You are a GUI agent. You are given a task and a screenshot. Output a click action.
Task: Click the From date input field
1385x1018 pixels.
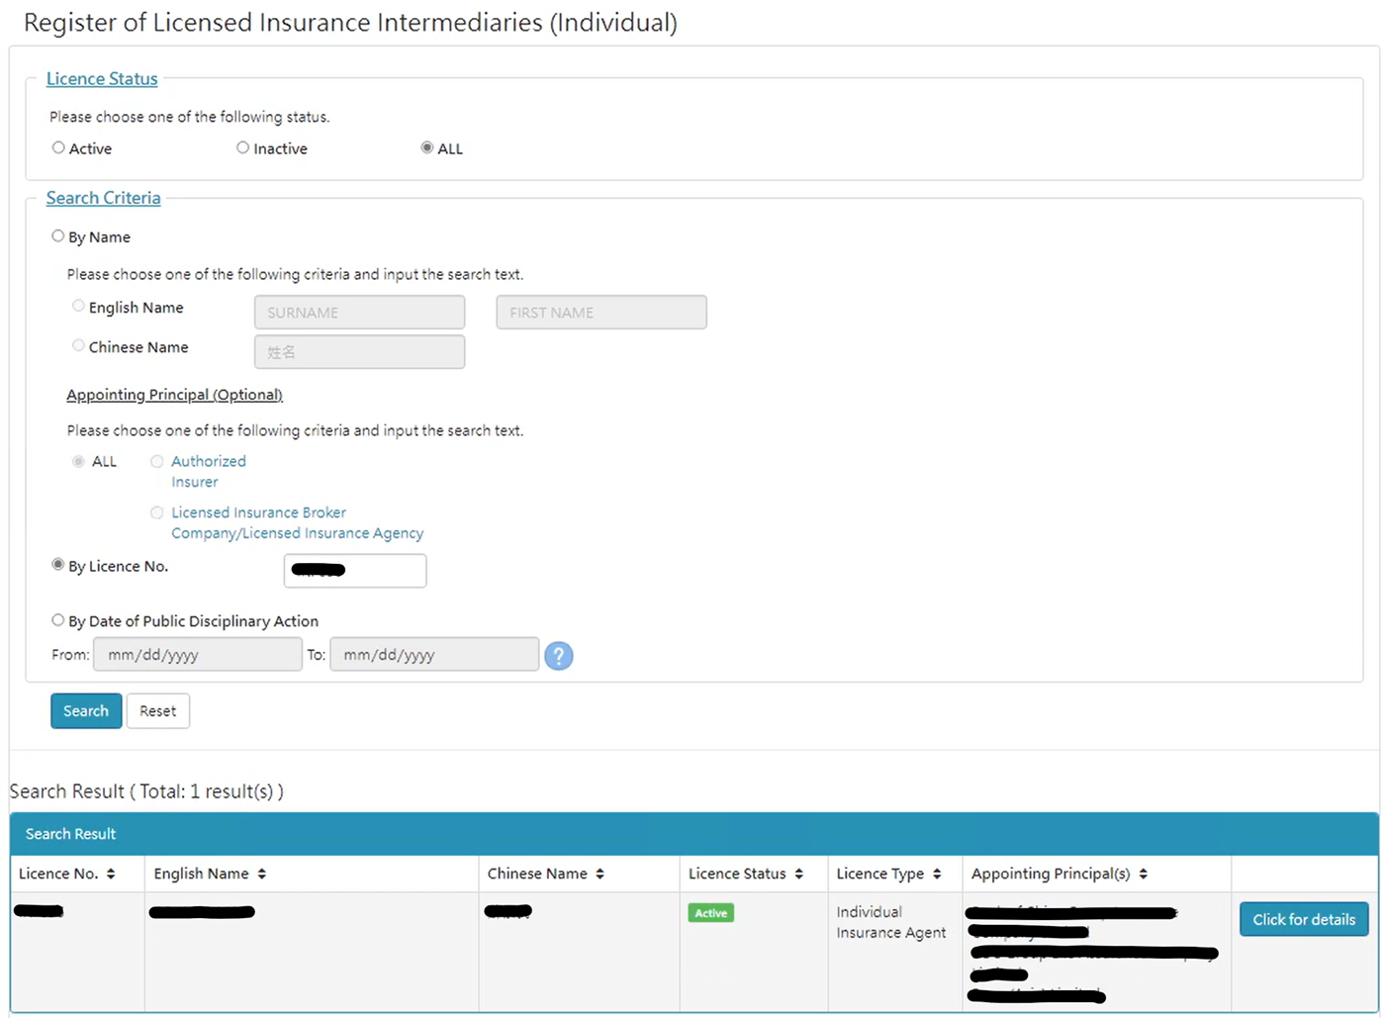coord(198,655)
